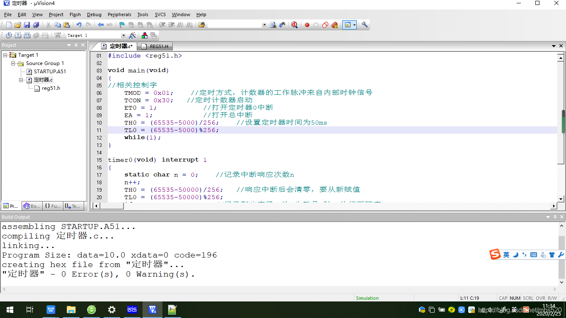Open Target Options with magic wand icon
The width and height of the screenshot is (566, 318).
click(132, 36)
